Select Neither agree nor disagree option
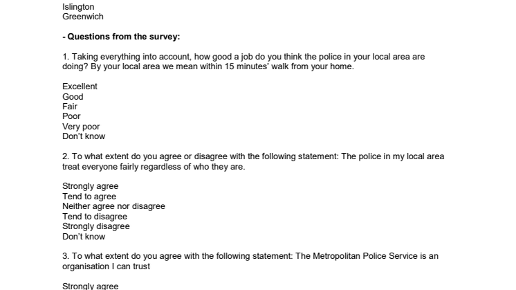The image size is (516, 290). (x=113, y=206)
